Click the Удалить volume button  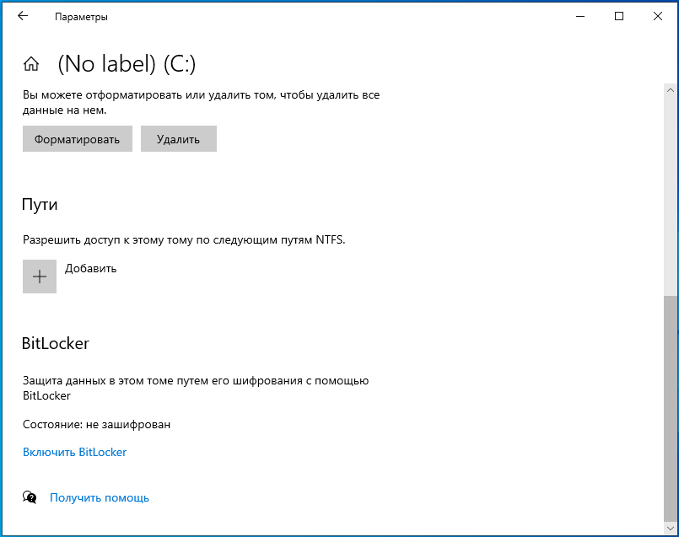click(x=179, y=139)
